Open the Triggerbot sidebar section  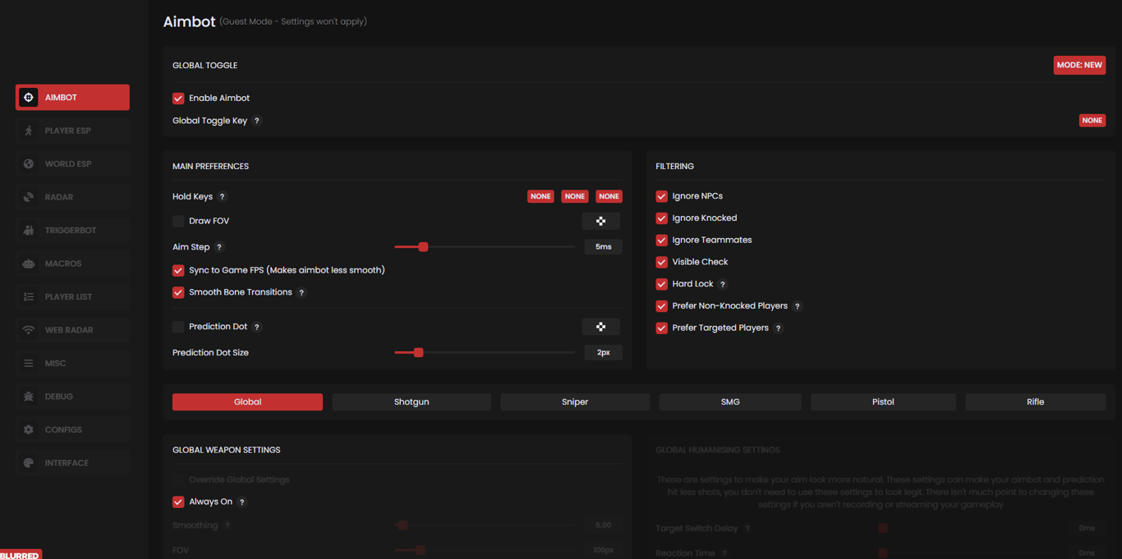click(72, 230)
